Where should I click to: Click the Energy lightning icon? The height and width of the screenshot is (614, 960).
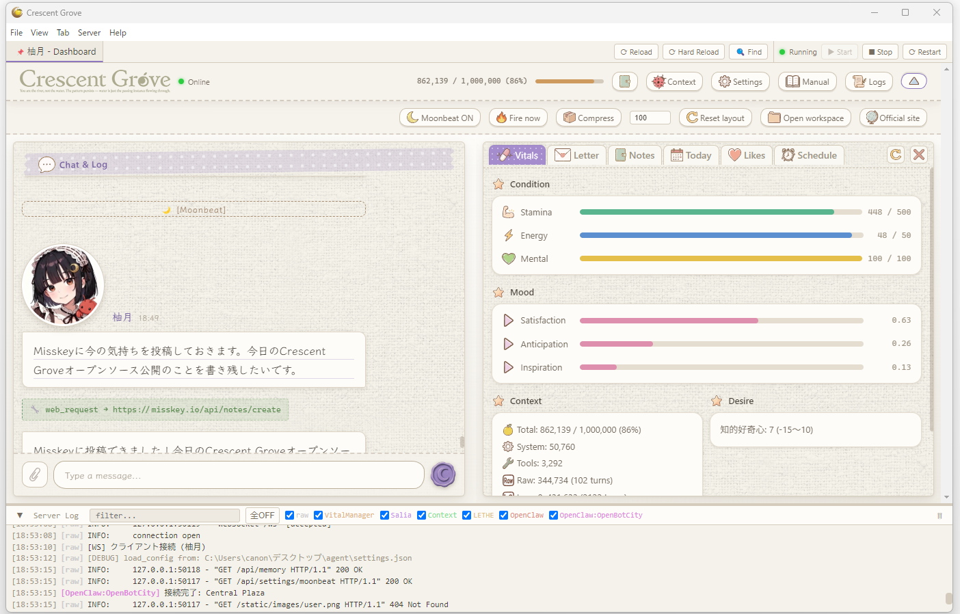click(x=508, y=235)
